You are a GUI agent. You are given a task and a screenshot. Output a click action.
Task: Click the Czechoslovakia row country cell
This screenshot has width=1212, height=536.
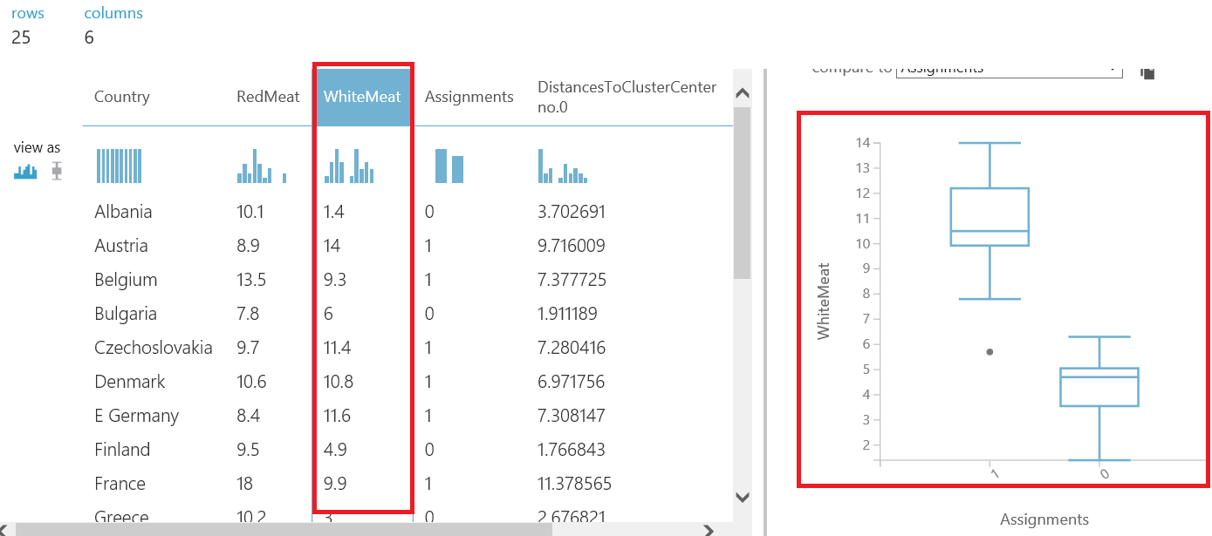coord(154,348)
